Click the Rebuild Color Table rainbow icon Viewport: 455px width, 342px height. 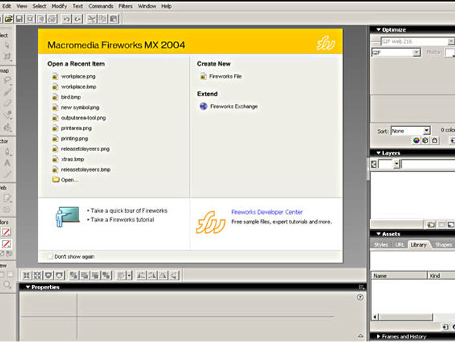click(416, 141)
